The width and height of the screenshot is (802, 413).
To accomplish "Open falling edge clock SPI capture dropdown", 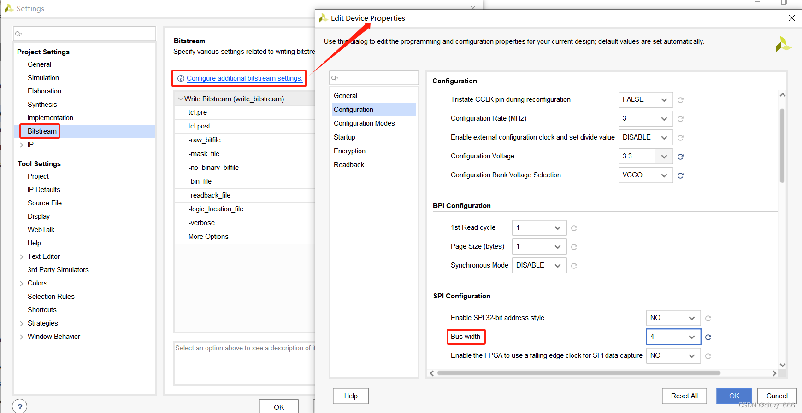I will 673,355.
